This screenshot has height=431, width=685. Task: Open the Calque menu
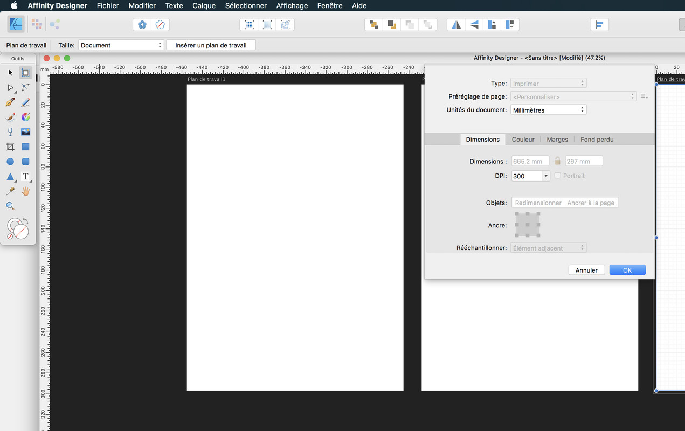[204, 6]
